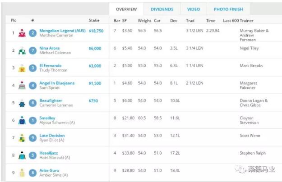Image resolution: width=282 pixels, height=182 pixels.
Task: Click Nina Arora's jockey silks icon
Action: 22,50
